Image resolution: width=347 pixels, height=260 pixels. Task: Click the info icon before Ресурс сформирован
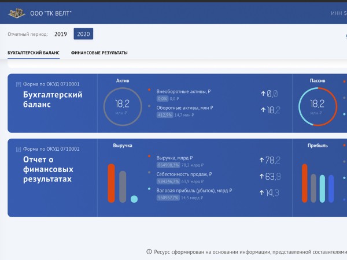click(149, 251)
